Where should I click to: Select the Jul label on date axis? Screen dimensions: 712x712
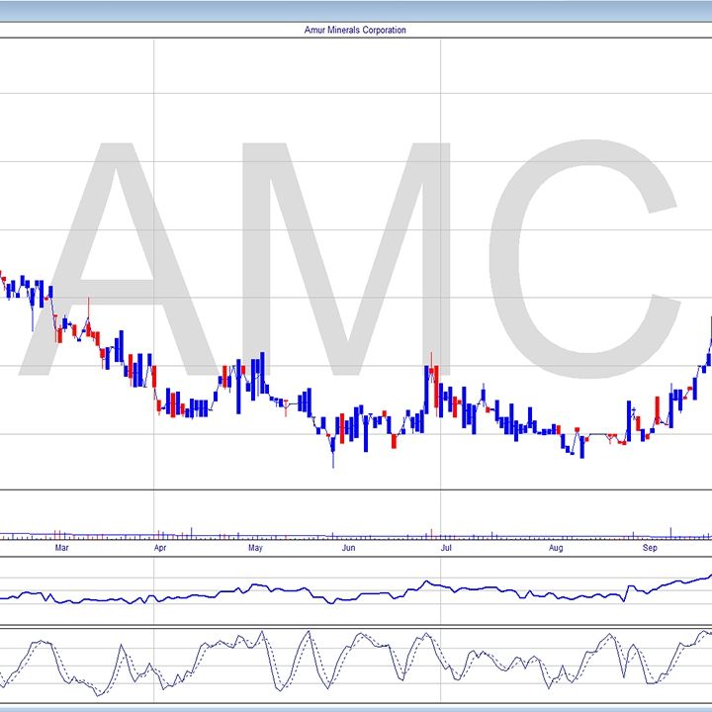pos(446,547)
